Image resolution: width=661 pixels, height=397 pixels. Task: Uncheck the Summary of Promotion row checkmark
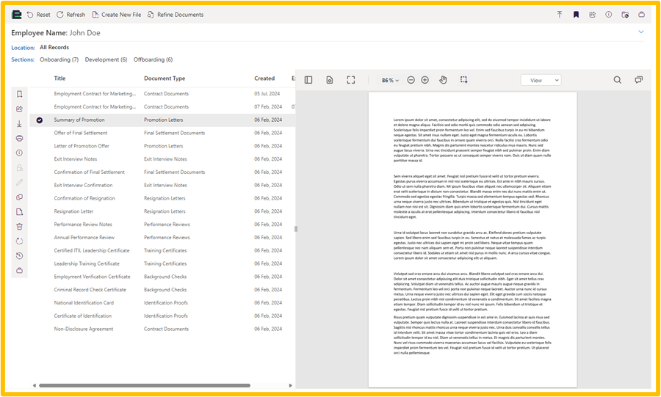(x=40, y=120)
